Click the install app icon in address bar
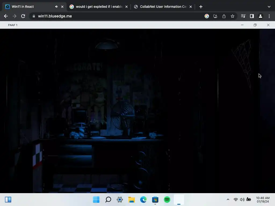This screenshot has width=275, height=206. coord(215,16)
